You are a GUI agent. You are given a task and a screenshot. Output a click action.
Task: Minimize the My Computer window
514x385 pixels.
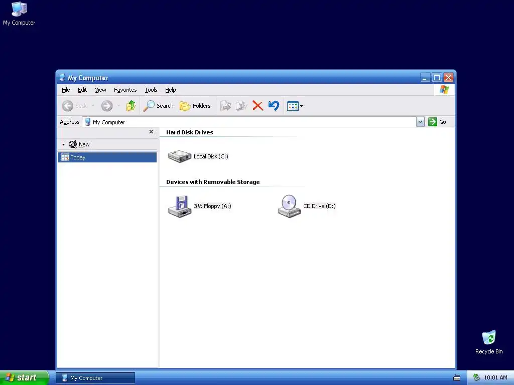[425, 78]
